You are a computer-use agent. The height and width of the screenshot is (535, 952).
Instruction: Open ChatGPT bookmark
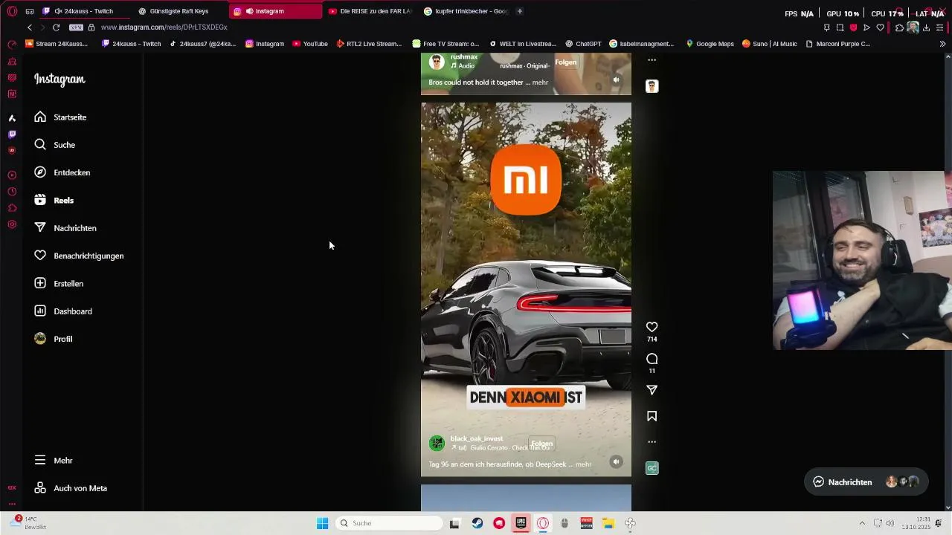pyautogui.click(x=583, y=44)
